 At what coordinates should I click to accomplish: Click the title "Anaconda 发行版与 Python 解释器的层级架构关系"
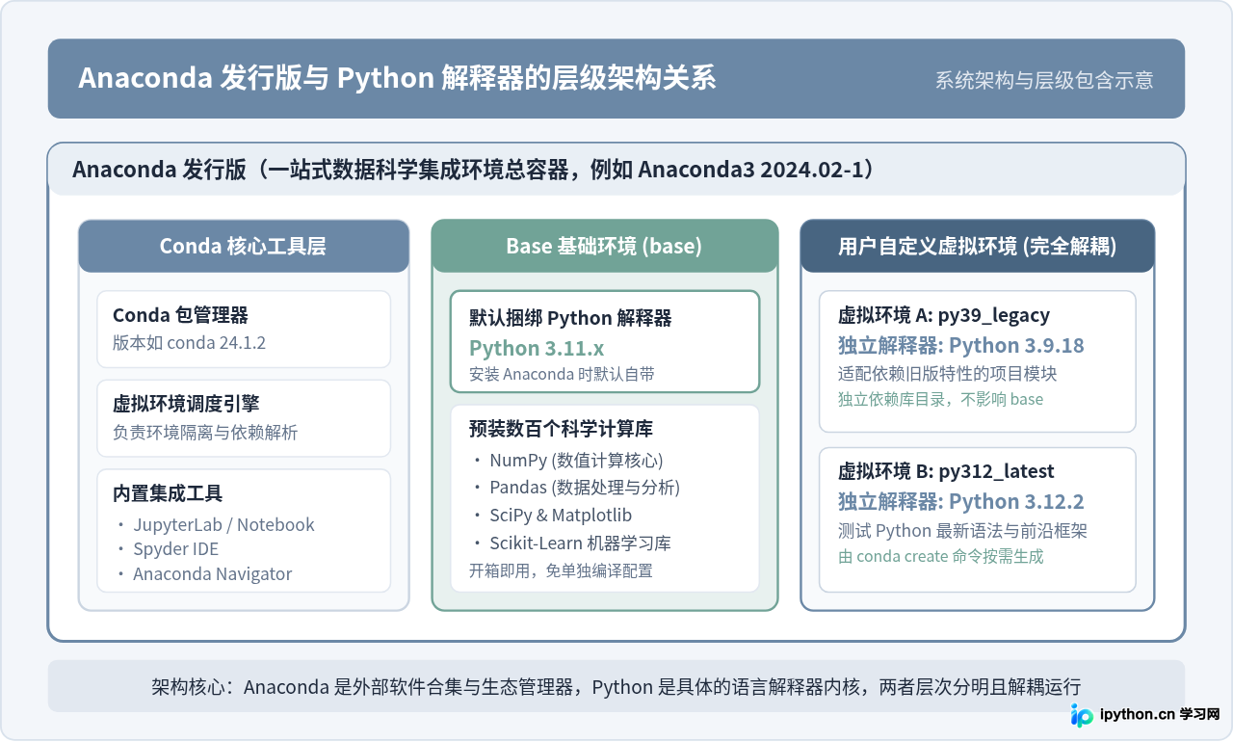[x=397, y=78]
